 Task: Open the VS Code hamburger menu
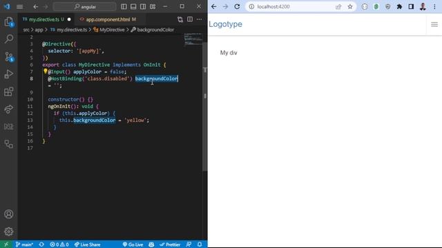(x=20, y=6)
